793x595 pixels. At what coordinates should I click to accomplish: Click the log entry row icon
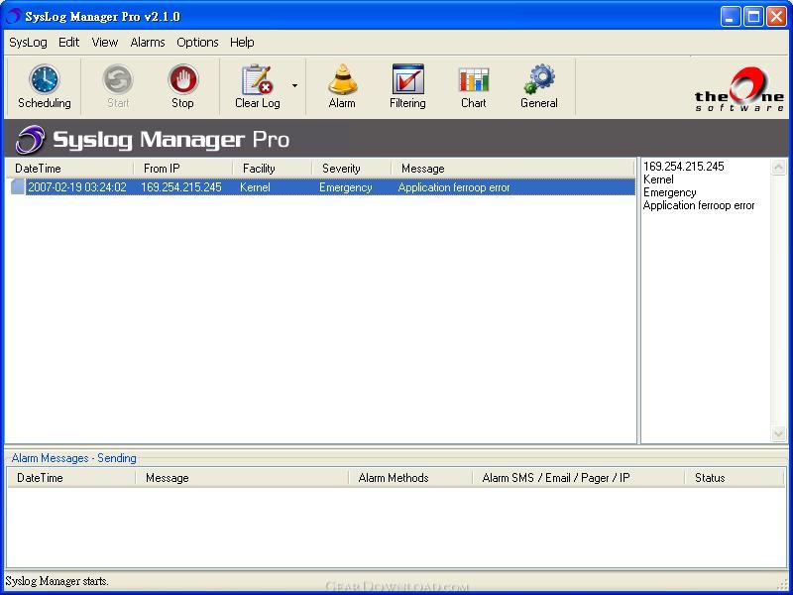click(x=18, y=187)
